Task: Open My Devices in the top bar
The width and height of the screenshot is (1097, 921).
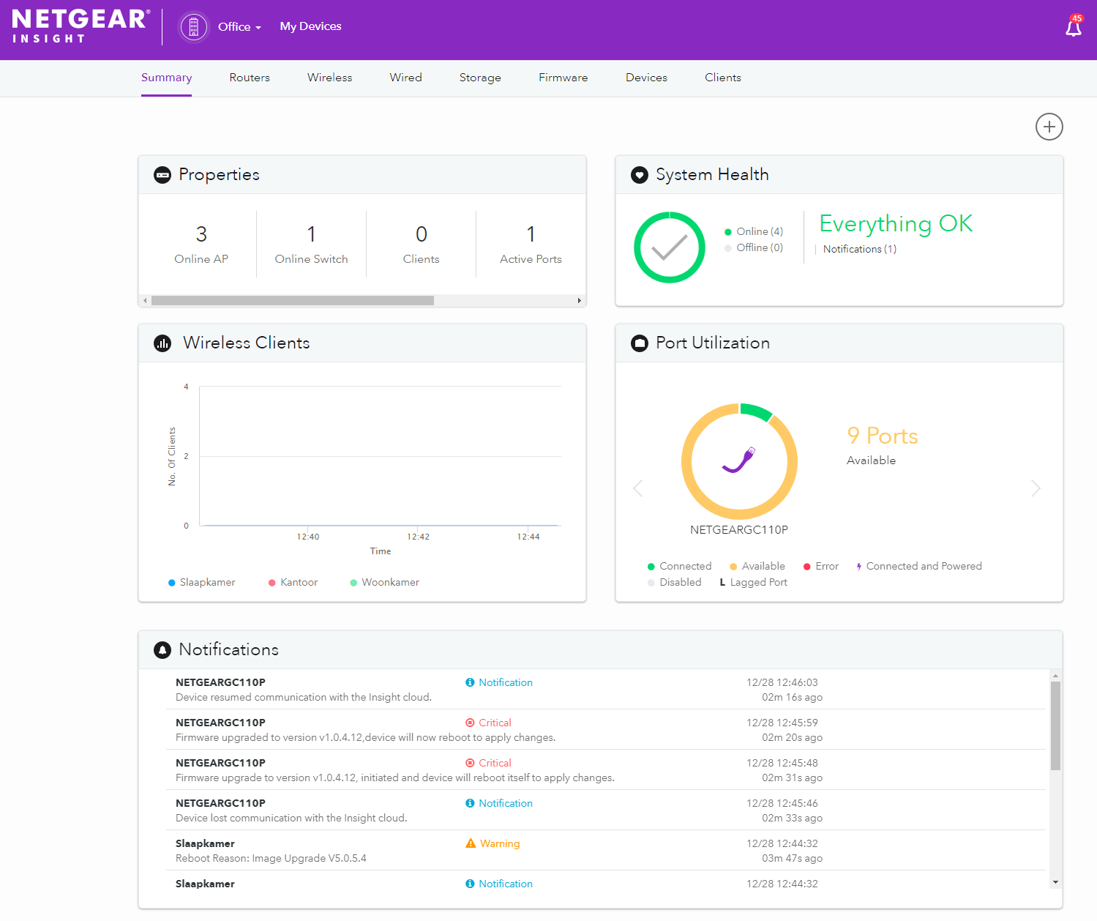Action: coord(311,26)
